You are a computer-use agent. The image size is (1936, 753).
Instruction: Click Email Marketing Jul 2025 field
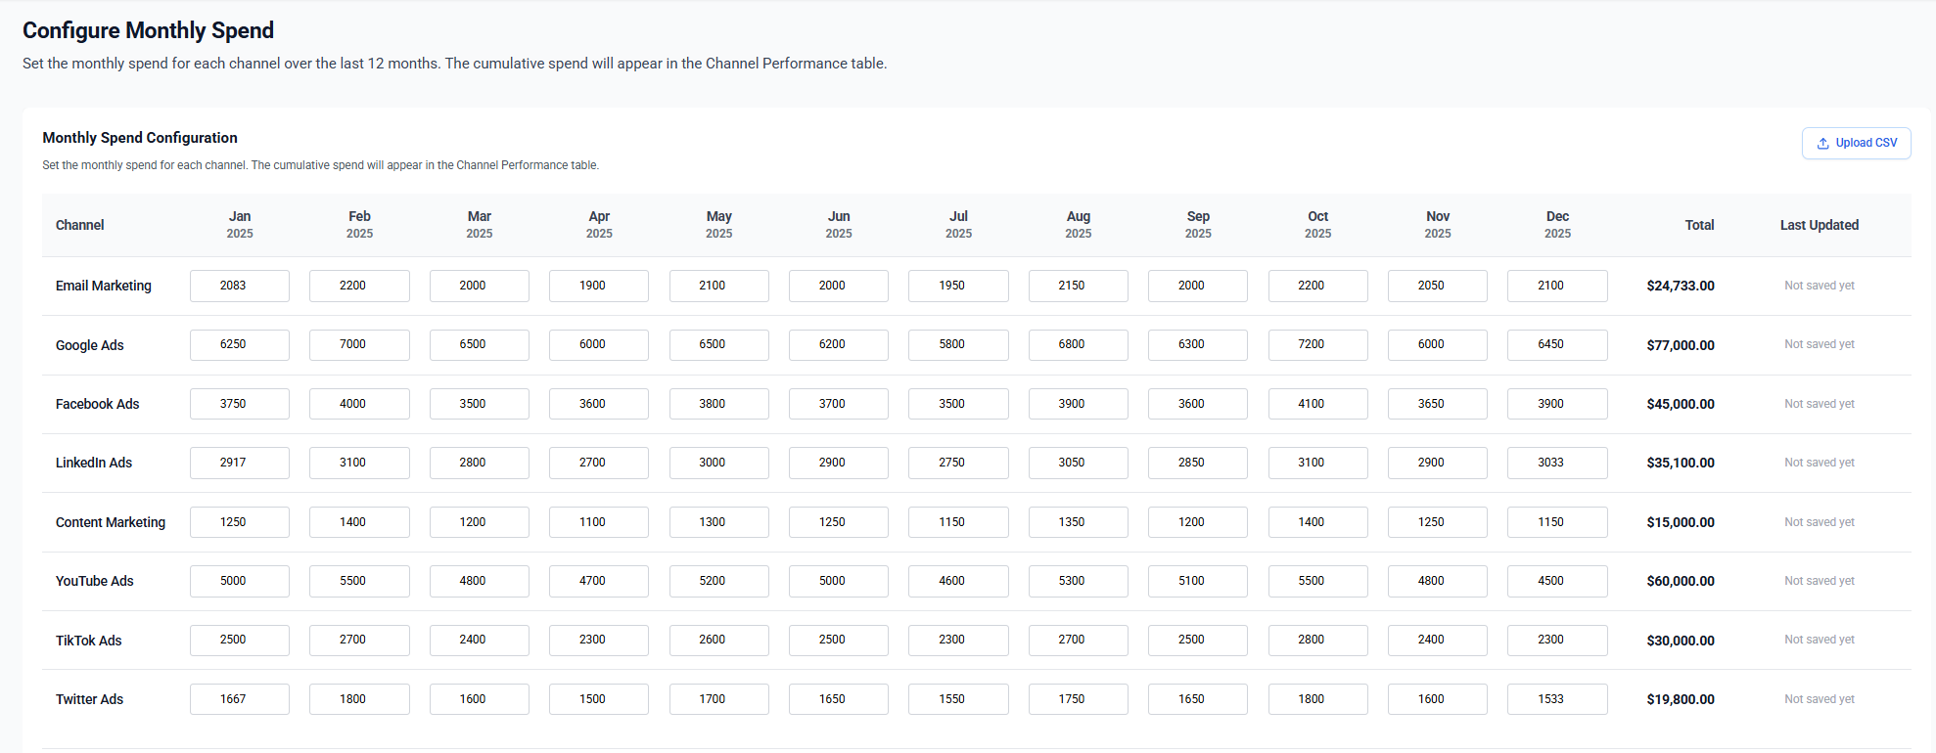(x=958, y=286)
